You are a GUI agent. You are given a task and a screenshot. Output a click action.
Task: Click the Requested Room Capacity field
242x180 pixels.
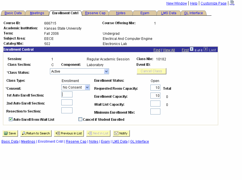click(x=156, y=88)
